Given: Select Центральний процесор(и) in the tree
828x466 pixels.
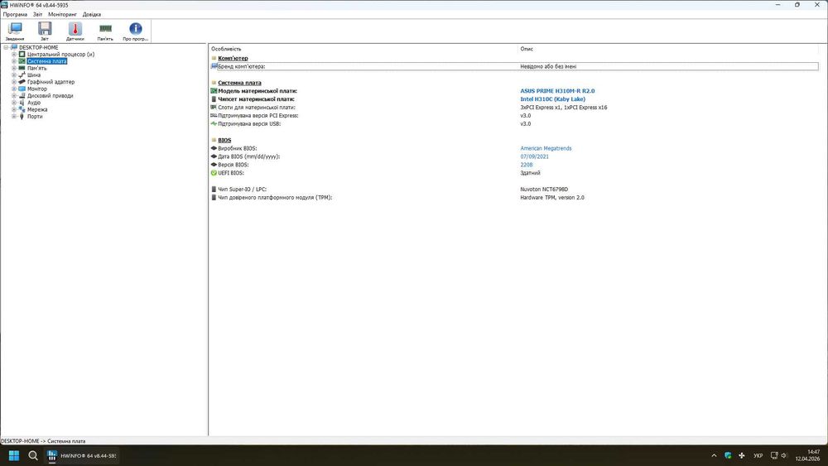Looking at the screenshot, I should click(60, 55).
